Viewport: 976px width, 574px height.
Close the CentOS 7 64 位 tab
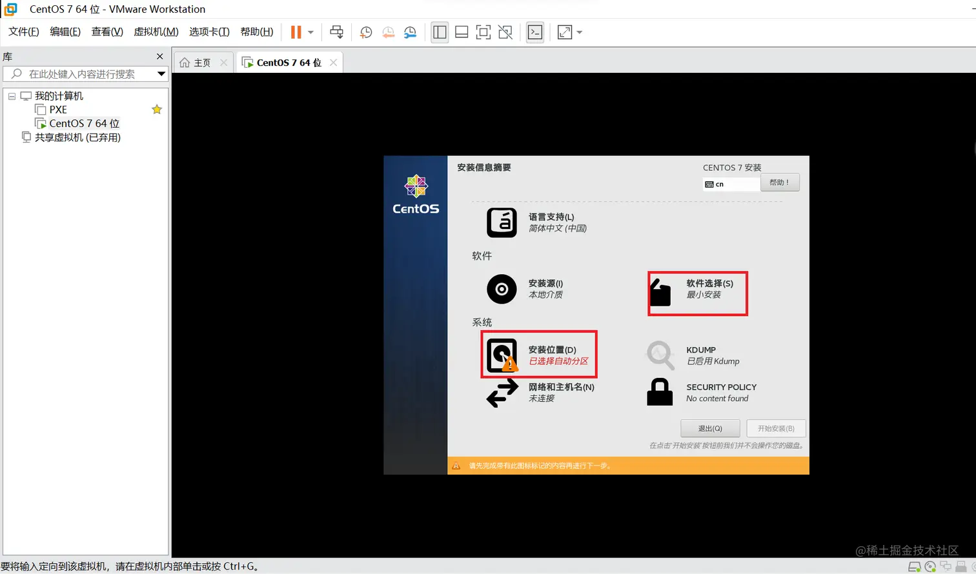click(x=334, y=63)
